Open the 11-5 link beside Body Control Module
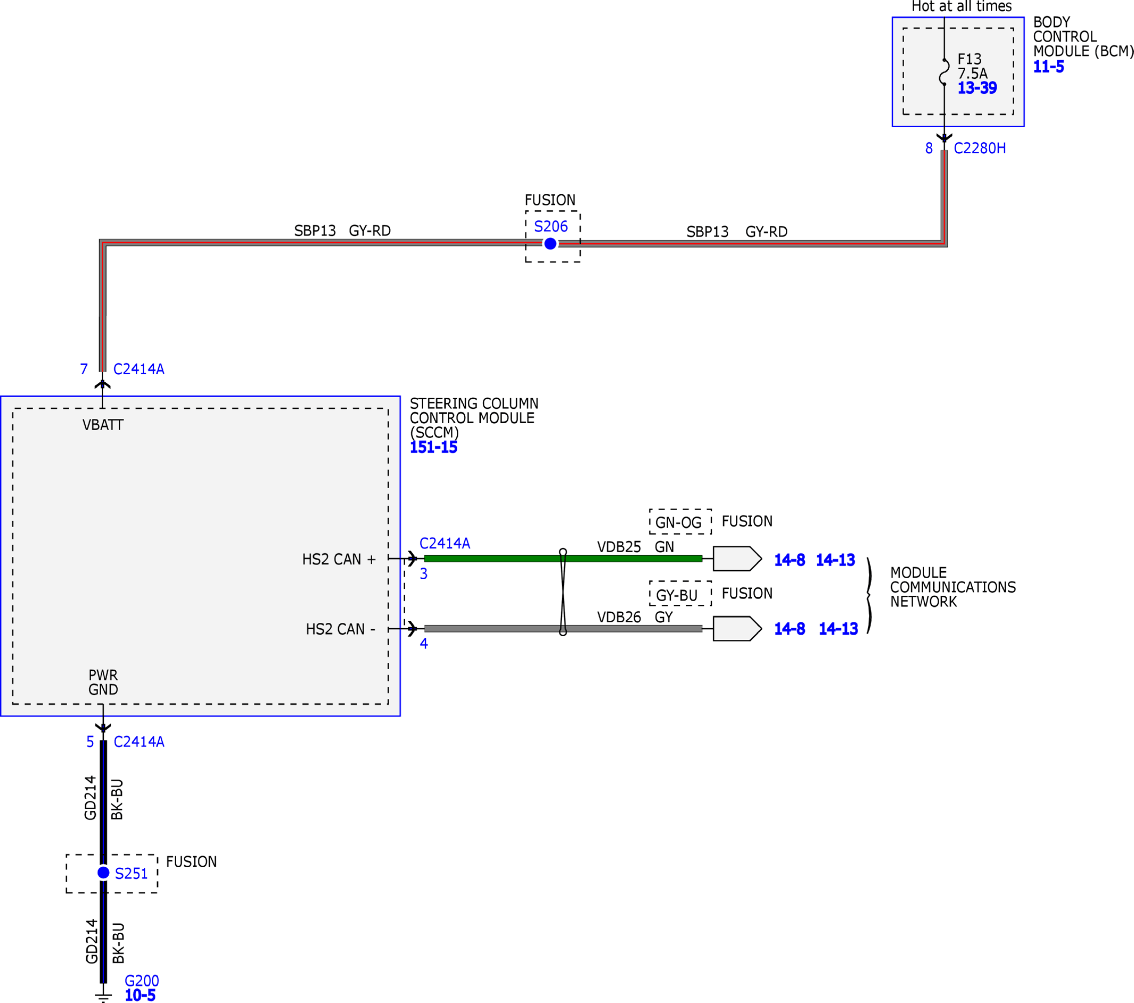 [1048, 67]
